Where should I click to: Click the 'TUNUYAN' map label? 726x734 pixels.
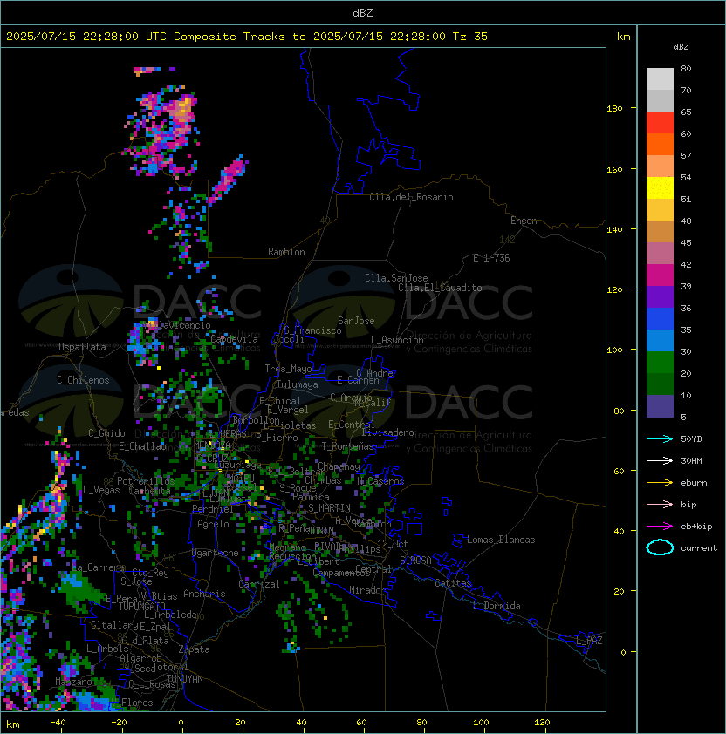coord(185,679)
